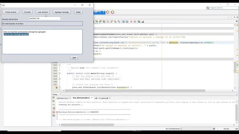Click the editor vertical scrollbar's down arrow
This screenshot has height=134, width=239.
coord(235,88)
